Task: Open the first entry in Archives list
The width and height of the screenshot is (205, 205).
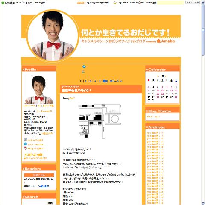Action: [x=155, y=133]
